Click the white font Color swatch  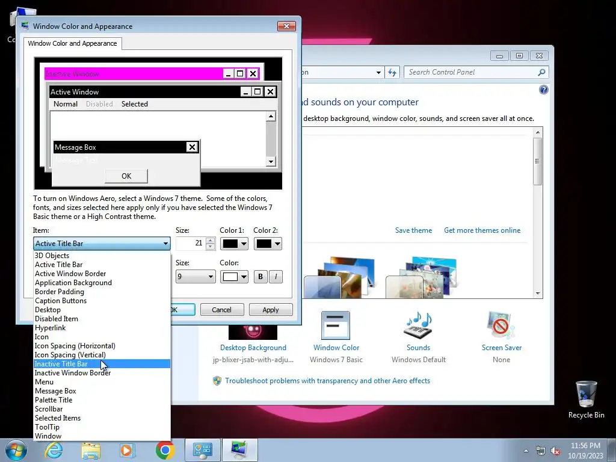[x=230, y=277]
